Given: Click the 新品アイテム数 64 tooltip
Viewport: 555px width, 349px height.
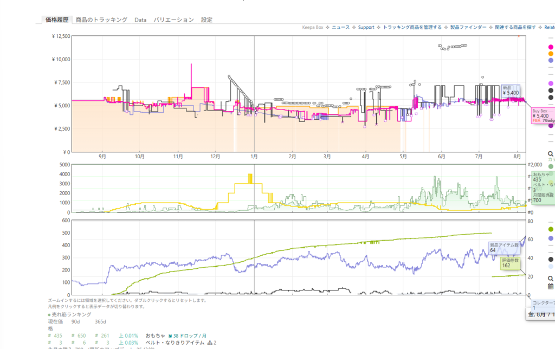Looking at the screenshot, I should click(504, 248).
